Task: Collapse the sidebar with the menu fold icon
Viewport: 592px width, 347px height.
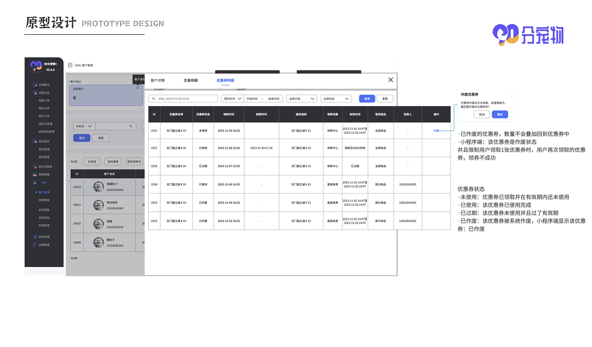Action: [x=70, y=65]
